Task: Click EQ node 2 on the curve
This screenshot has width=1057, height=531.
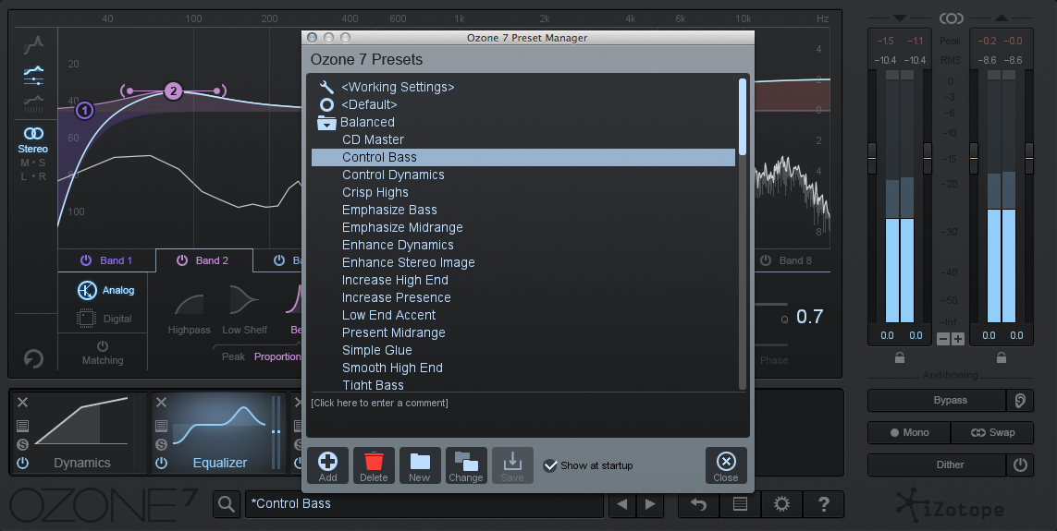Action: click(x=173, y=91)
